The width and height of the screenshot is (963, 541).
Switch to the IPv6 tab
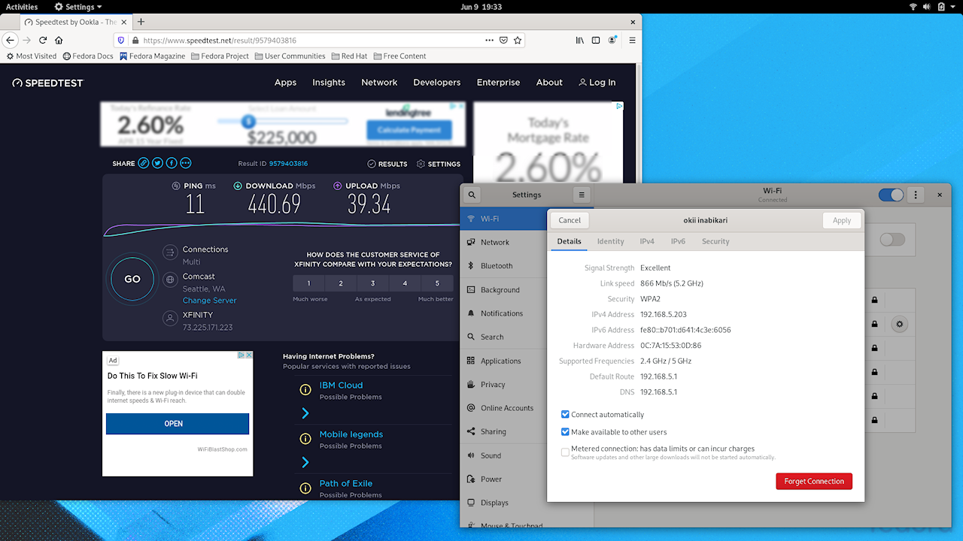click(x=678, y=241)
